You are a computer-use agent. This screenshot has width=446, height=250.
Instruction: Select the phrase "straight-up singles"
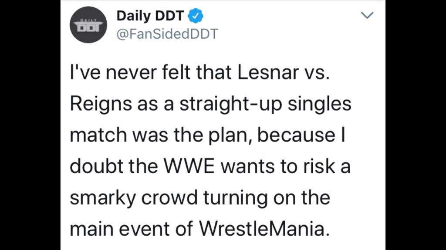[x=265, y=104]
